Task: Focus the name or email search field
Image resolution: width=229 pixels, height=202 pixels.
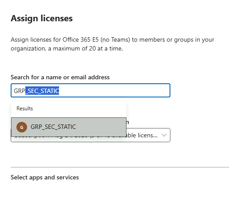Action: (x=91, y=90)
